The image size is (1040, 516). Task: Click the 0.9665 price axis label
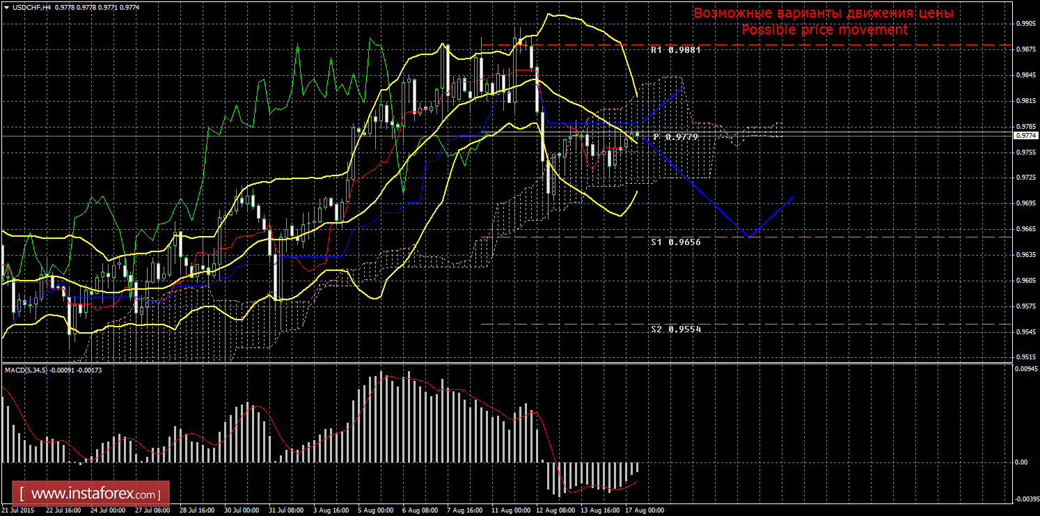(x=1025, y=229)
